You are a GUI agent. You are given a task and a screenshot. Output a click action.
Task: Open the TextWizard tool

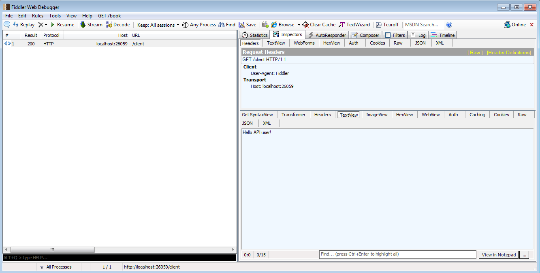tap(354, 25)
